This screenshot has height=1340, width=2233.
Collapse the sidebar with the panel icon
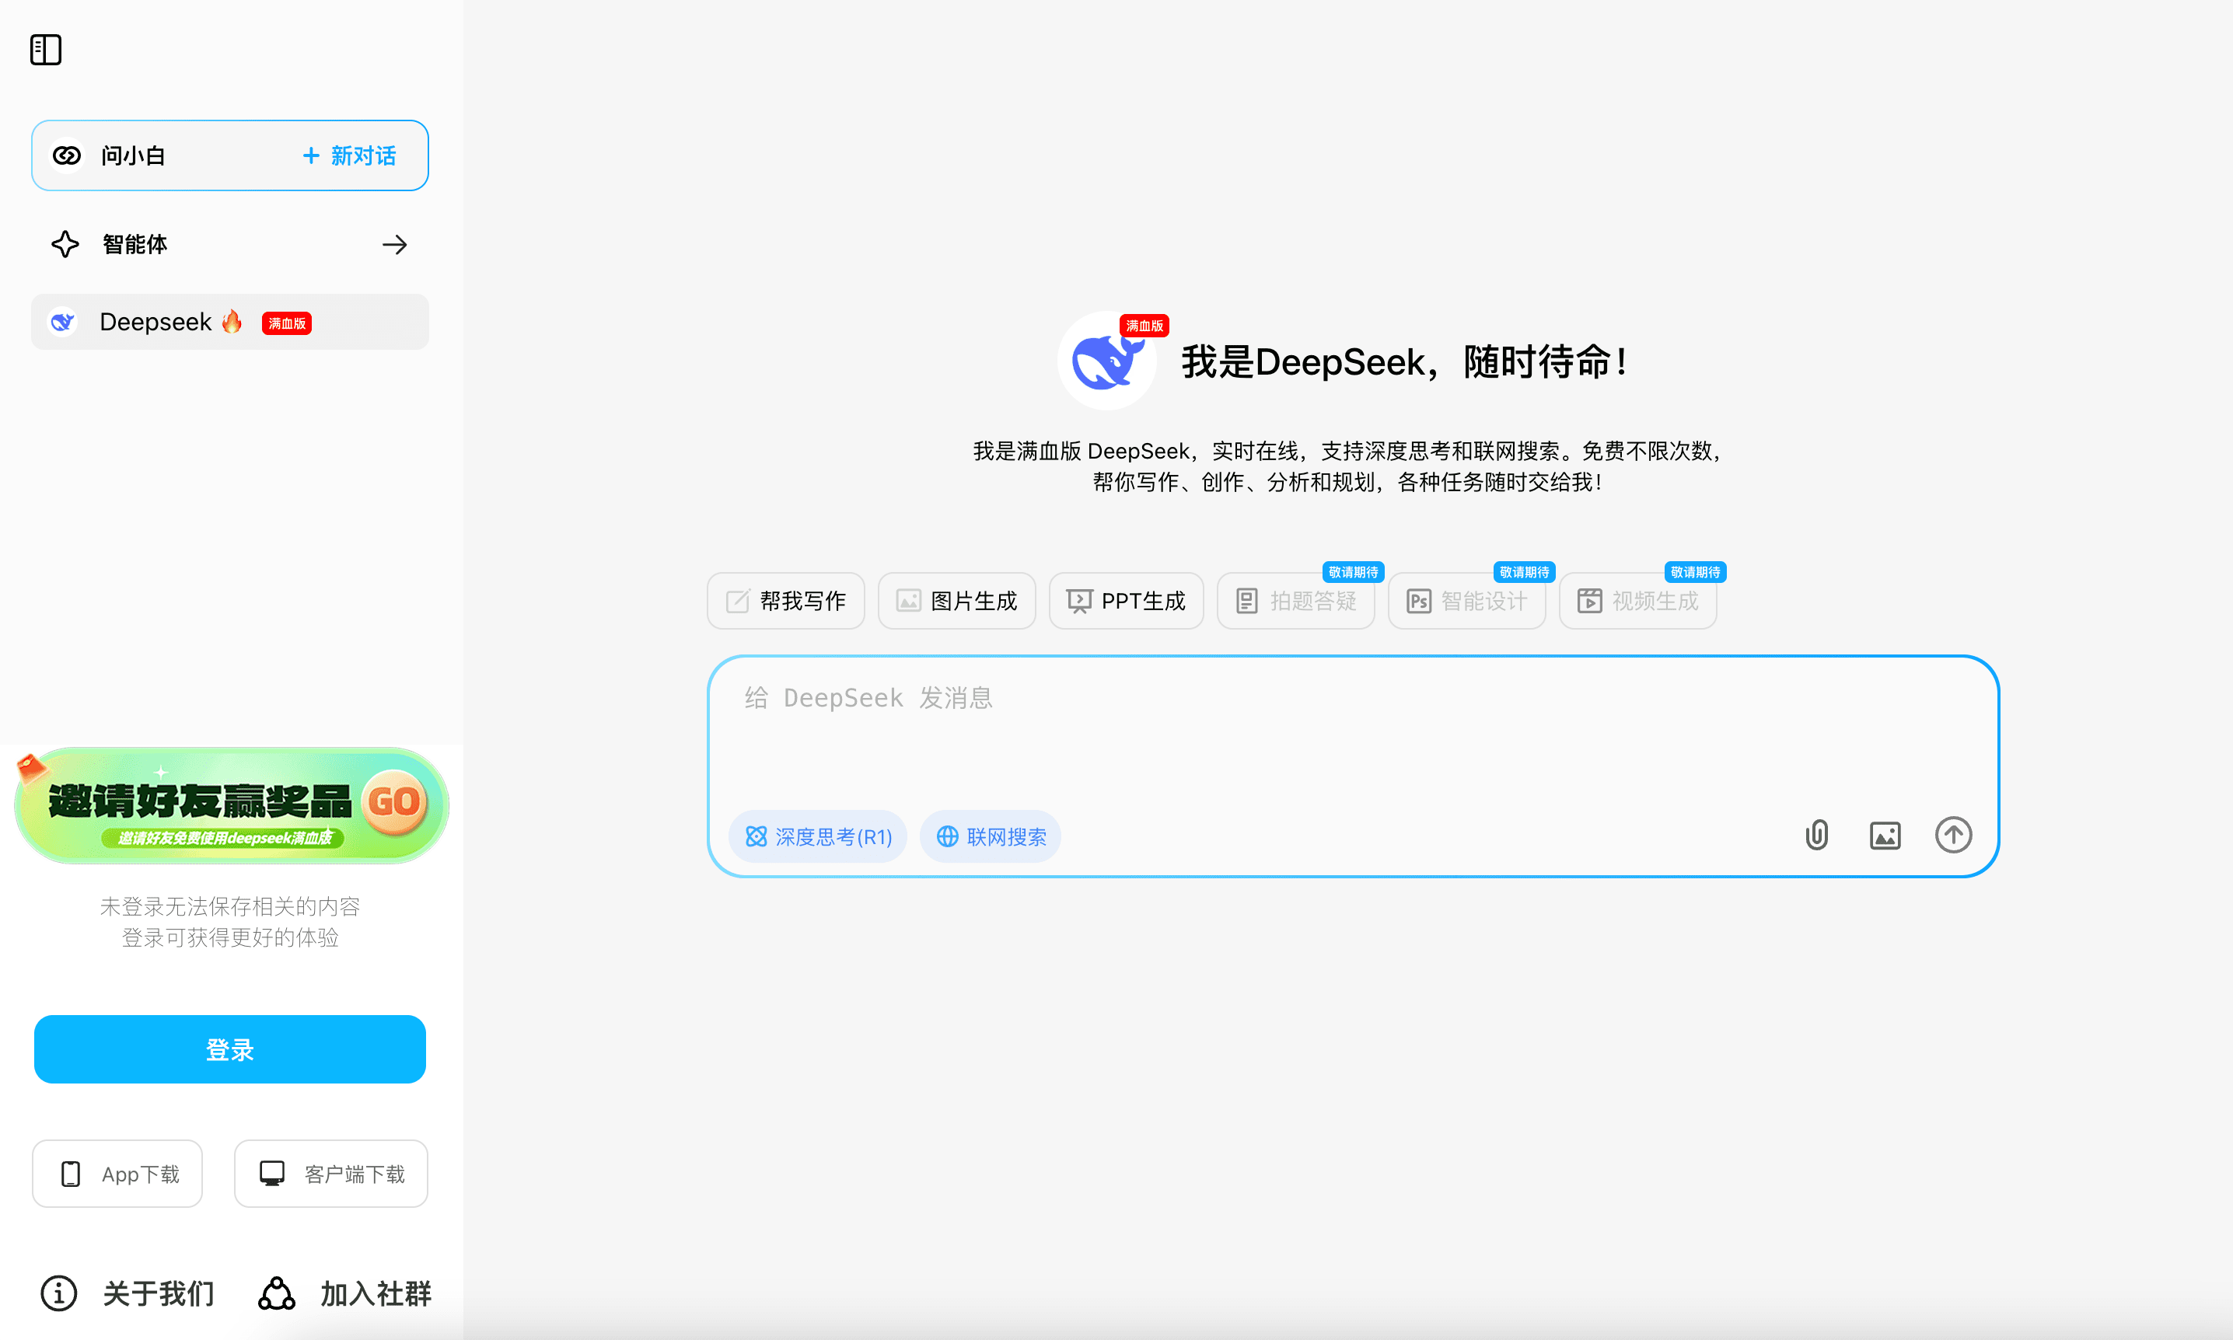pos(45,50)
